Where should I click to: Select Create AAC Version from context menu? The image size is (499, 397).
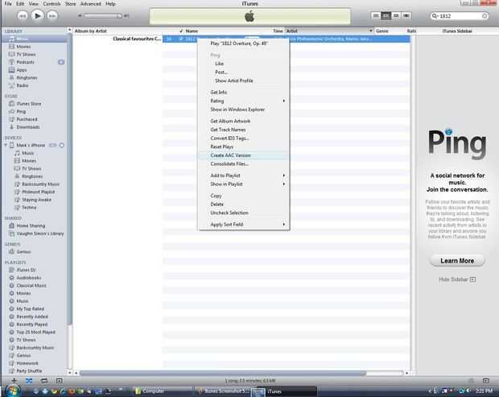coord(244,155)
